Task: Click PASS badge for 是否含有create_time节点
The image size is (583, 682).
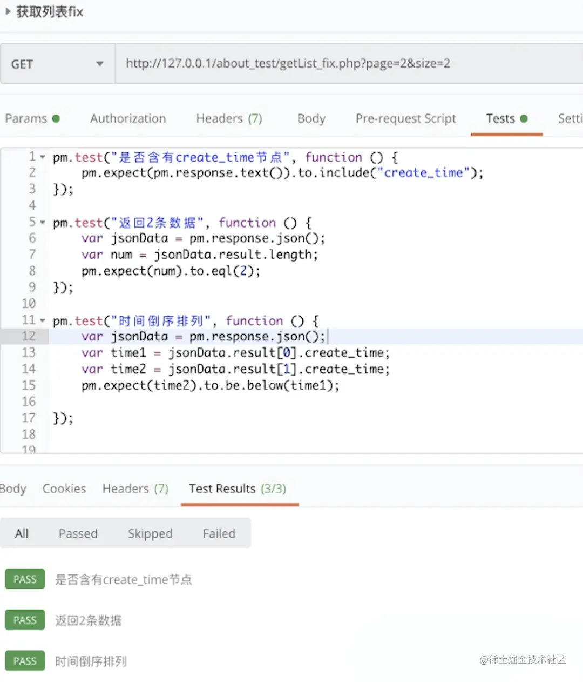Action: coord(25,579)
